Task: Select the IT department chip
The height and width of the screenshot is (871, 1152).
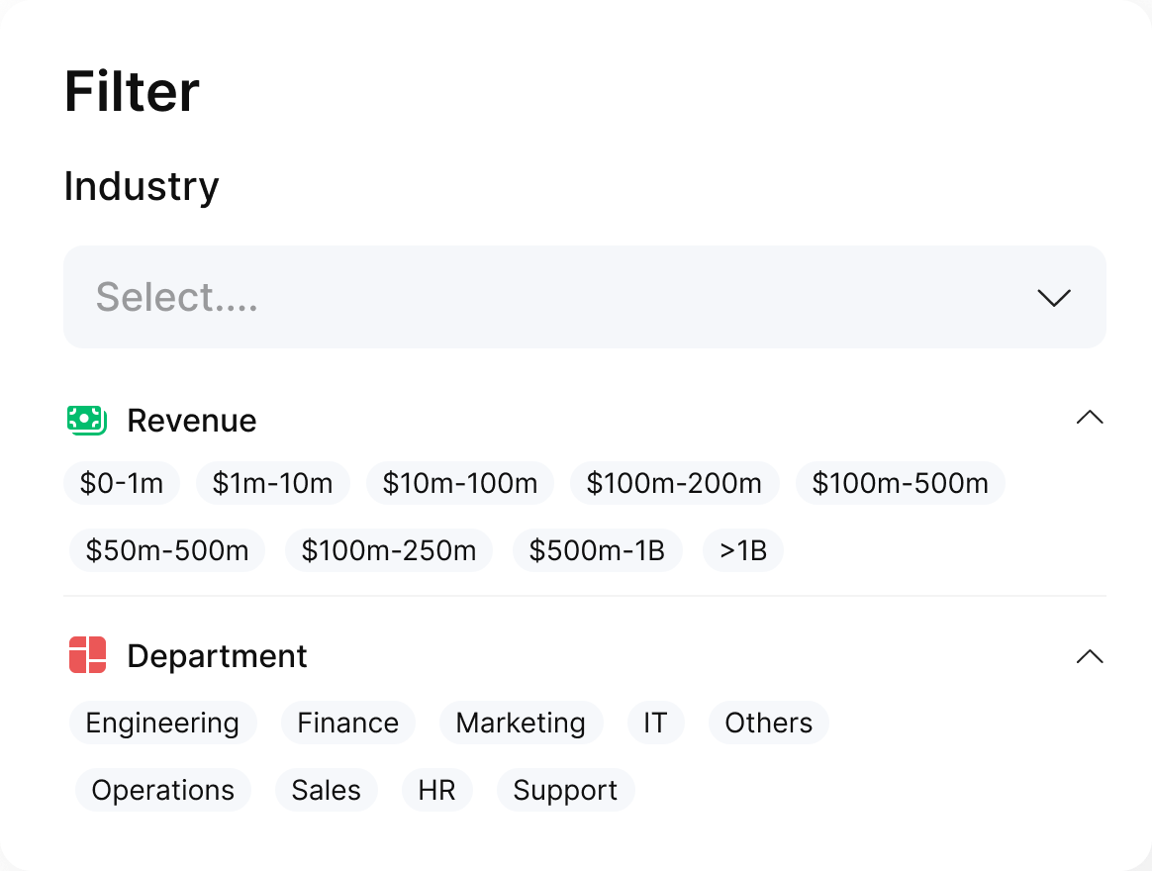Action: (x=656, y=723)
